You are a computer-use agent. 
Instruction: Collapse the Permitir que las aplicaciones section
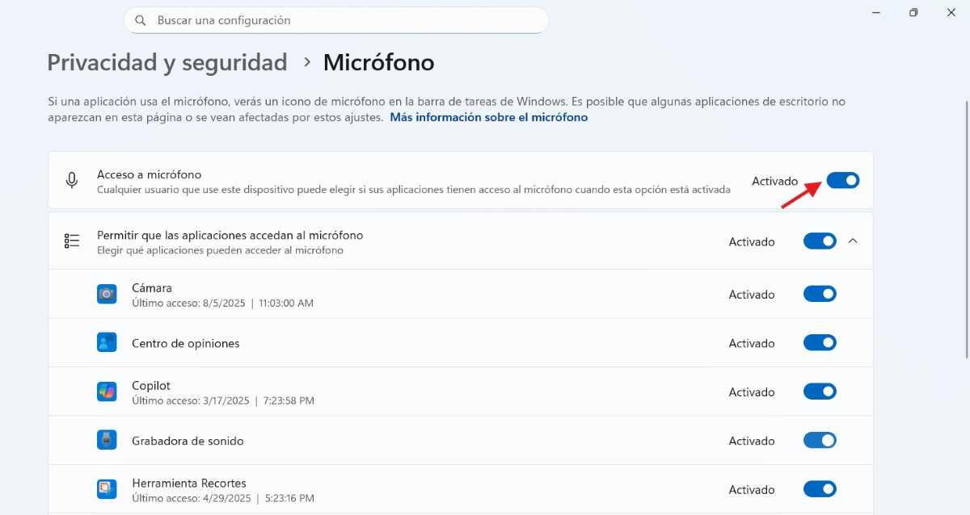click(x=854, y=240)
